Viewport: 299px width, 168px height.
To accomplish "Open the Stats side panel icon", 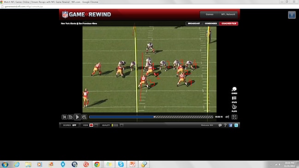I will (x=234, y=99).
